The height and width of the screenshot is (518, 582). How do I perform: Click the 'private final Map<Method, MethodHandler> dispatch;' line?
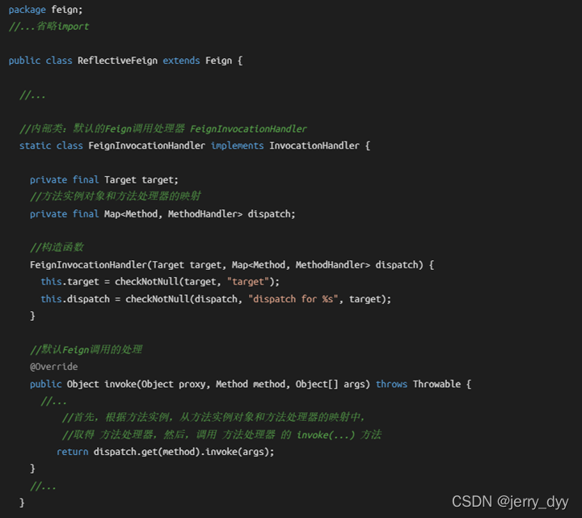[162, 214]
